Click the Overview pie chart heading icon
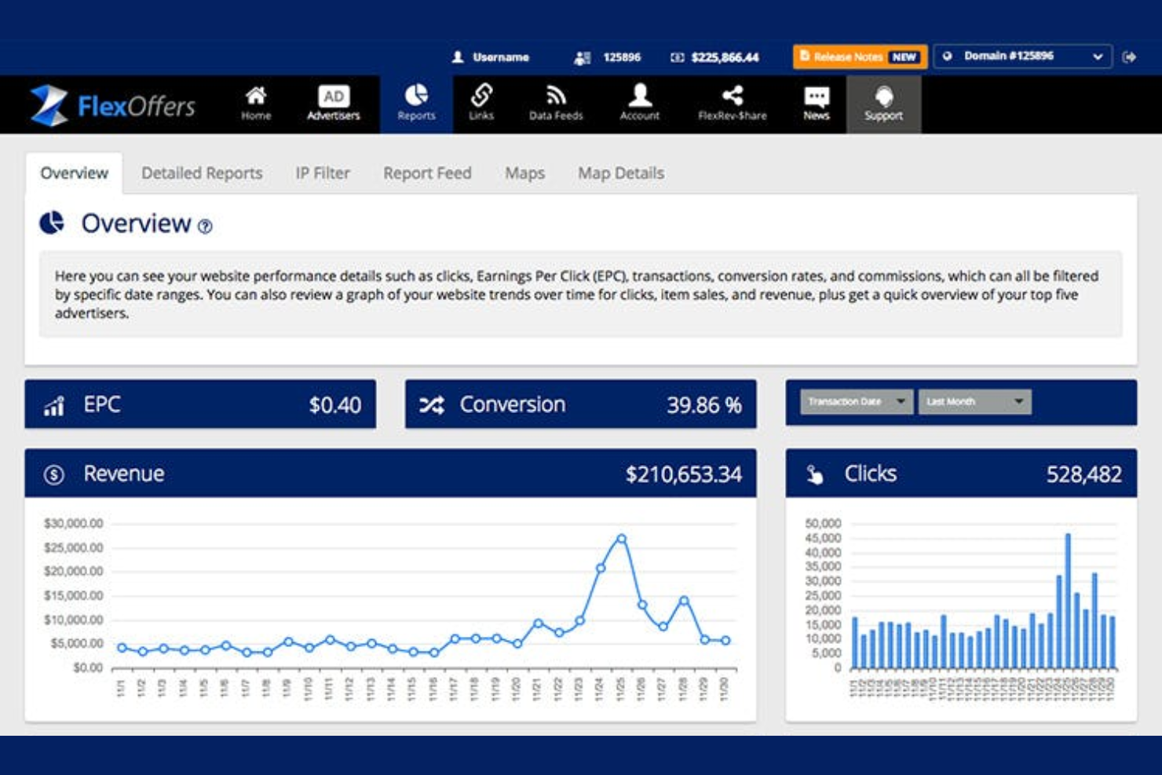Screen dimensions: 1162x775 click(x=52, y=223)
